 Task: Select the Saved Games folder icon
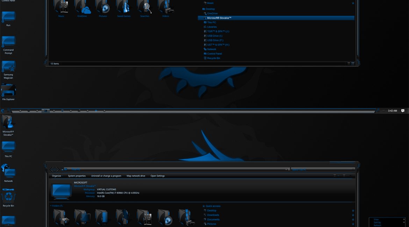tap(124, 9)
